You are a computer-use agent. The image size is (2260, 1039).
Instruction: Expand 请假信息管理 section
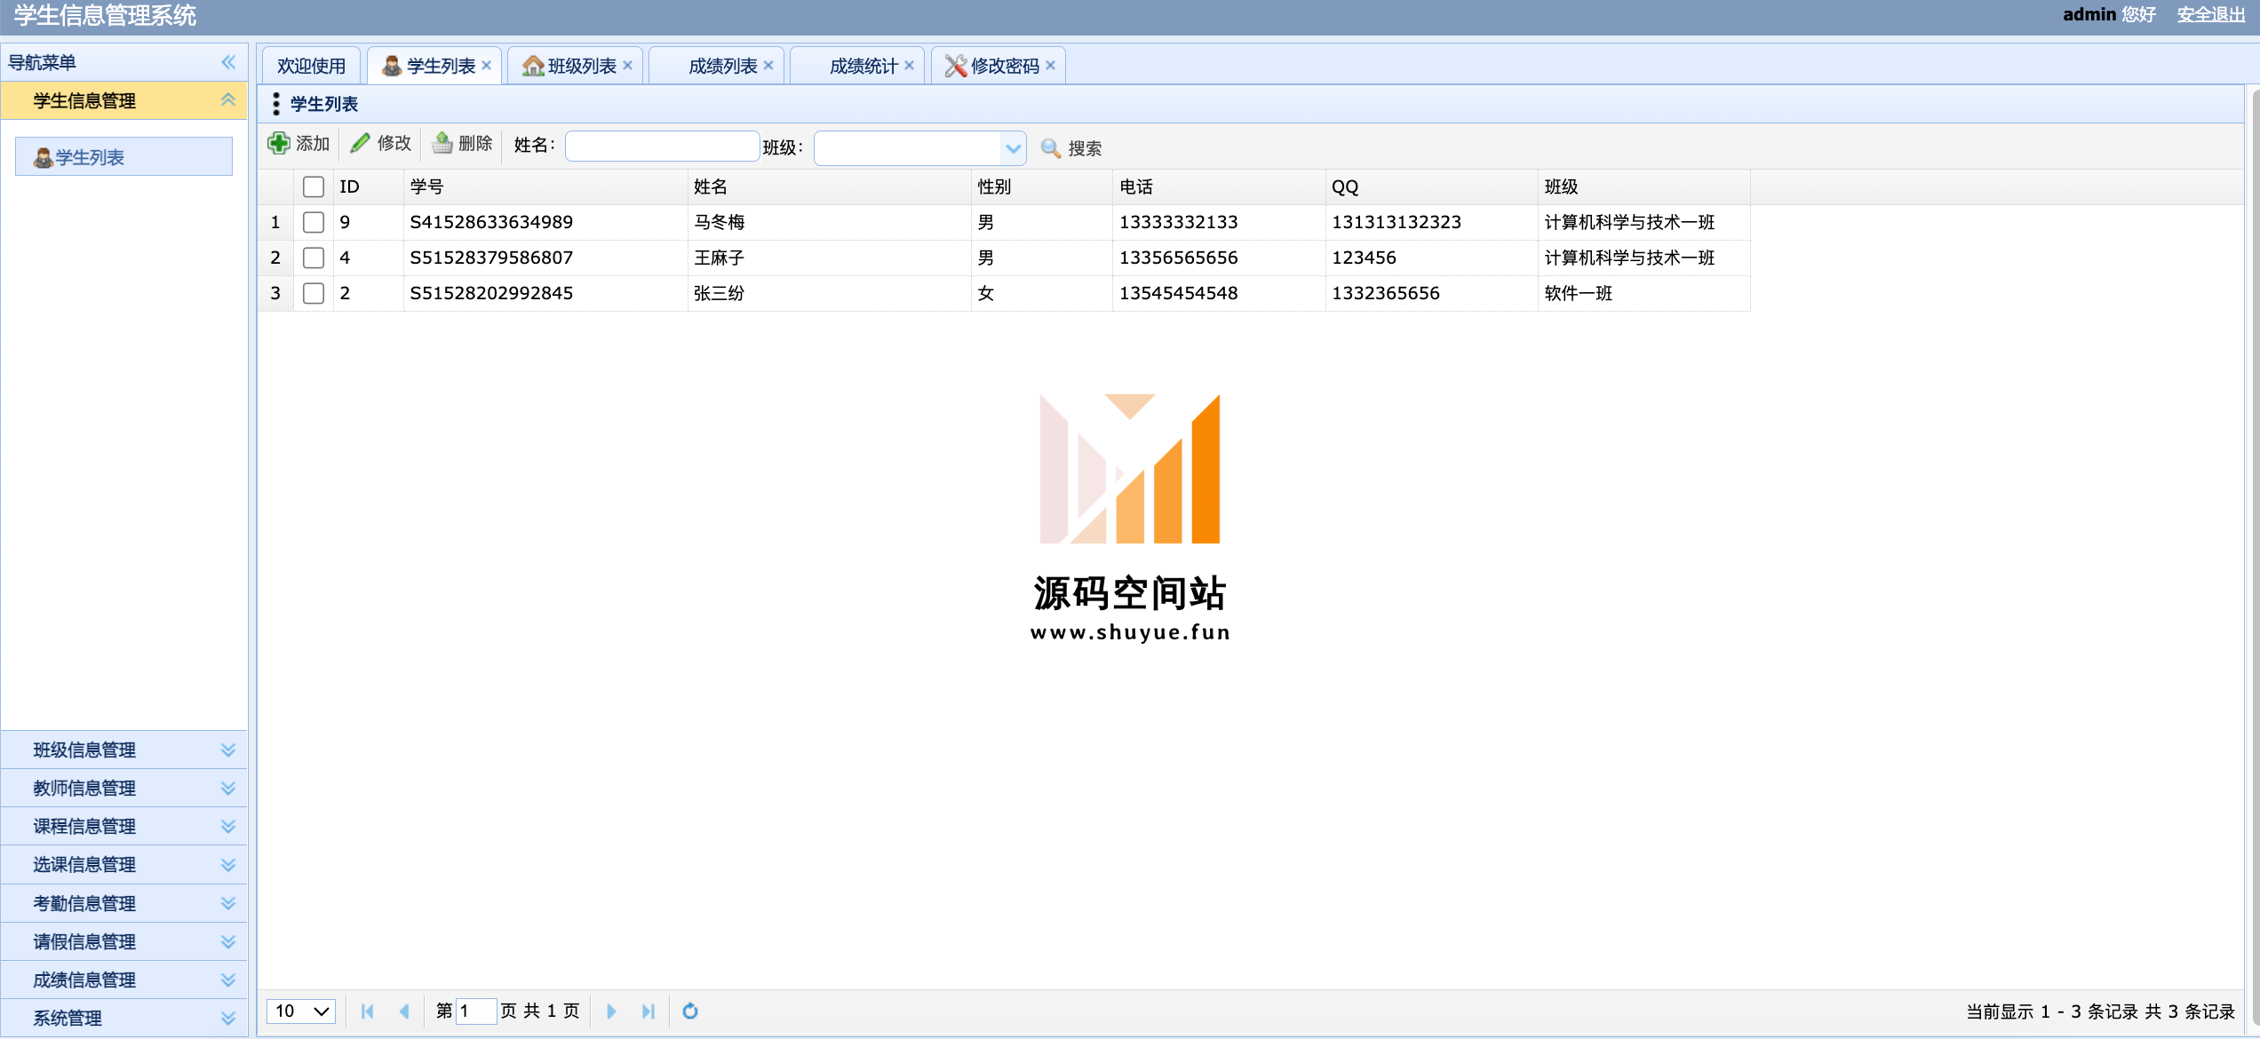tap(228, 942)
